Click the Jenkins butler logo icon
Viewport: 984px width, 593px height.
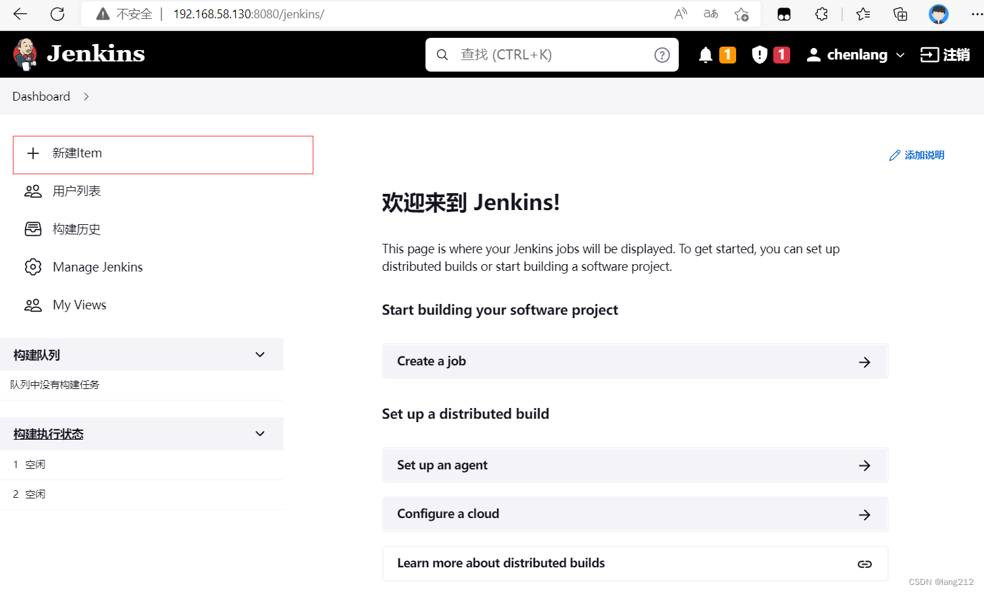pos(25,55)
